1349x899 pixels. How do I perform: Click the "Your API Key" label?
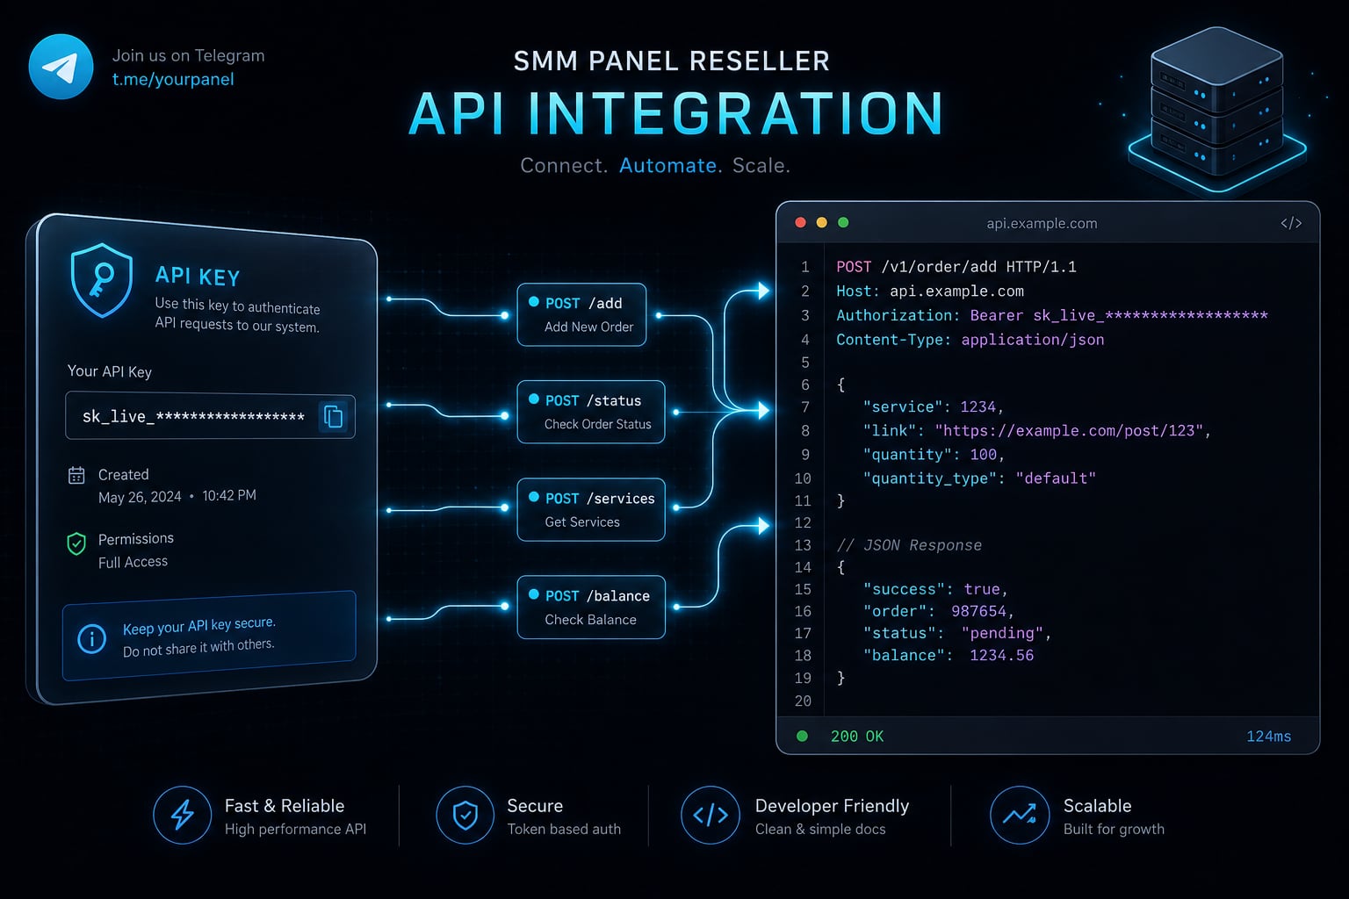110,371
